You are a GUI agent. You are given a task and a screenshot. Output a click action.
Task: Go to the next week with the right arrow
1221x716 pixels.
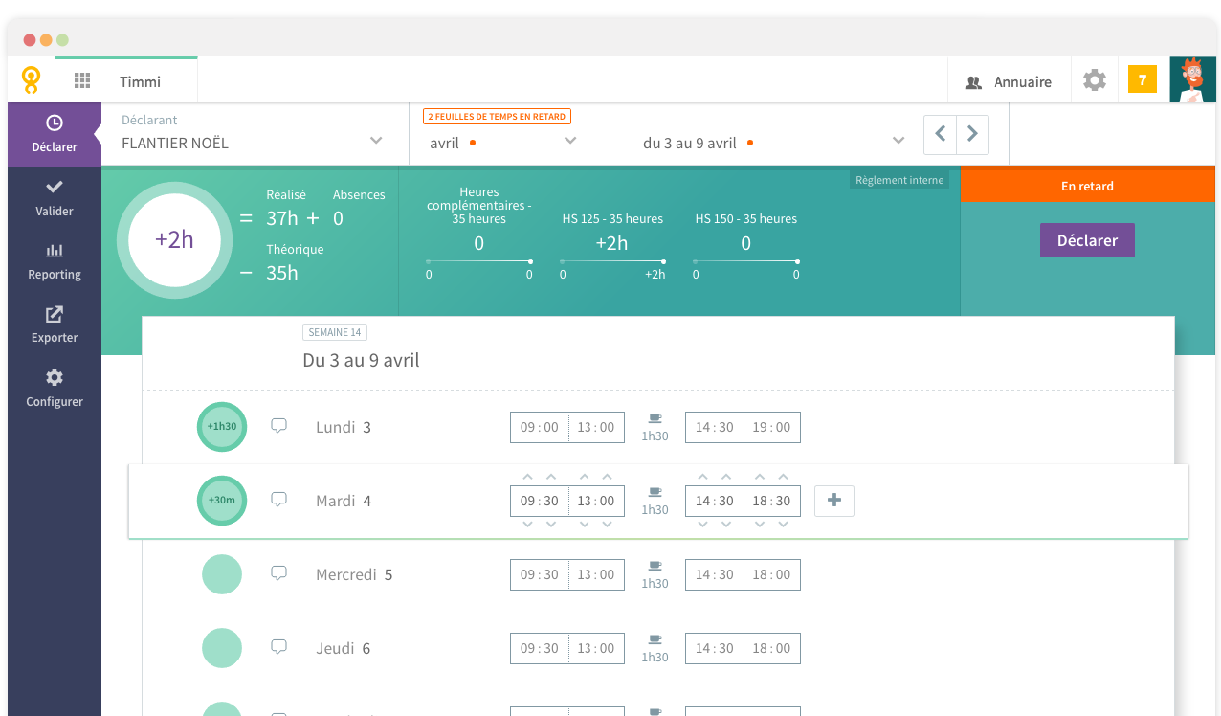pos(972,135)
